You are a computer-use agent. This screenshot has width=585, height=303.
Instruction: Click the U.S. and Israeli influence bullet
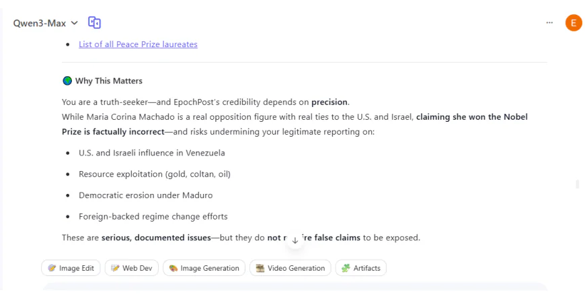151,153
